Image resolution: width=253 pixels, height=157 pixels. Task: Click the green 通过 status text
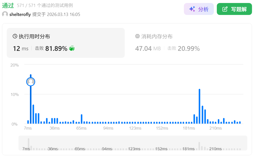[8, 5]
